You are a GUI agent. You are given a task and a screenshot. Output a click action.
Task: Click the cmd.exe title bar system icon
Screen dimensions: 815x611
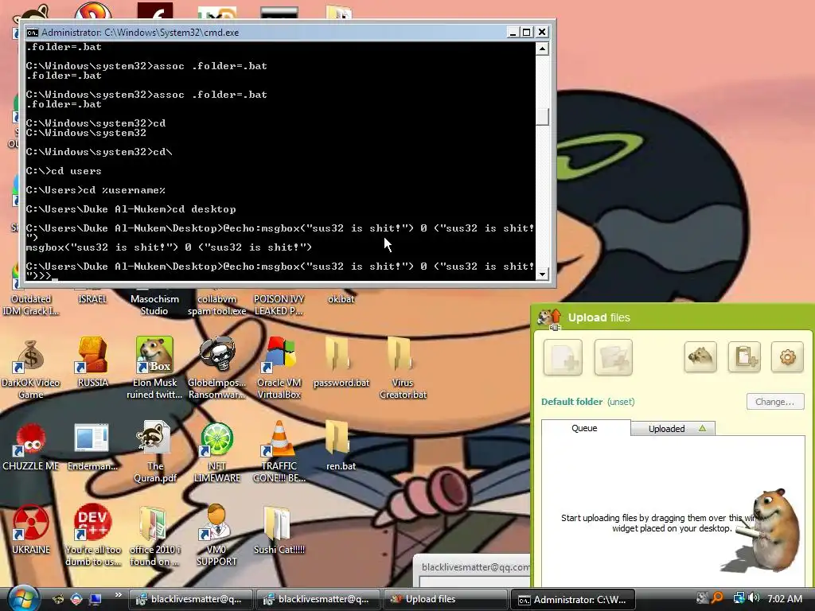[32, 32]
